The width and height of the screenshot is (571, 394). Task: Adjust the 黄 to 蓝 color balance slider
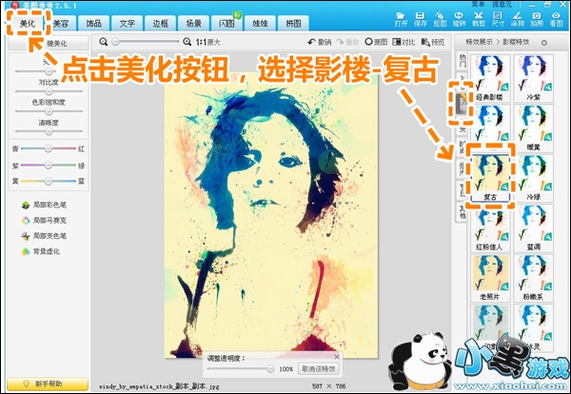click(49, 181)
